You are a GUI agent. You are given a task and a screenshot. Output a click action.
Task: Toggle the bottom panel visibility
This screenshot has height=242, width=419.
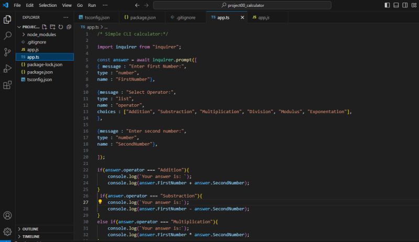[x=395, y=5]
